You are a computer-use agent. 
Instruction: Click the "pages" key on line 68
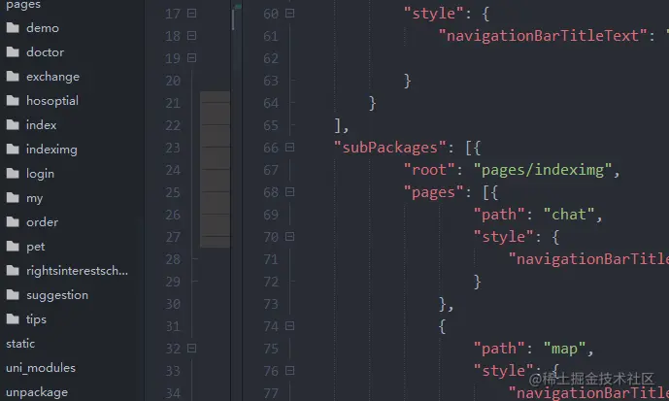coord(433,192)
